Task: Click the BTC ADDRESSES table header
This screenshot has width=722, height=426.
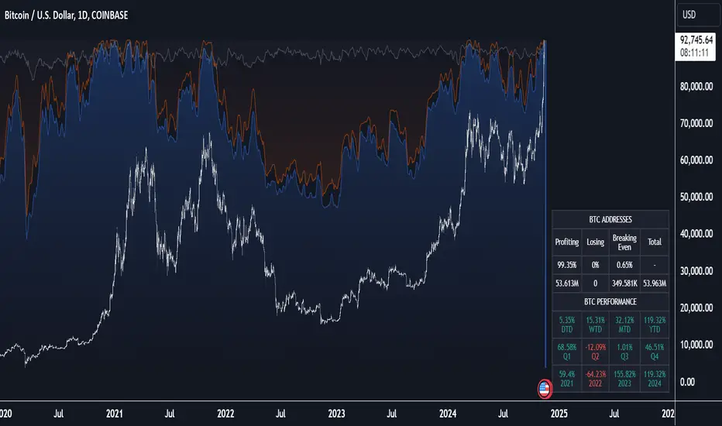Action: pyautogui.click(x=610, y=220)
